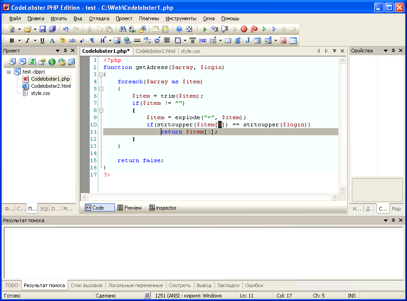Click the Step Over debug icon
This screenshot has width=407, height=301.
pyautogui.click(x=224, y=29)
